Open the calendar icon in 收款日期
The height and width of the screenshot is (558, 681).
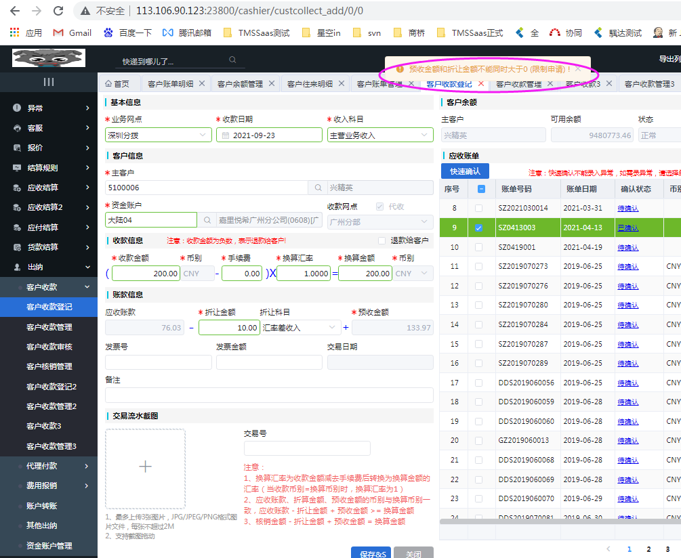226,135
